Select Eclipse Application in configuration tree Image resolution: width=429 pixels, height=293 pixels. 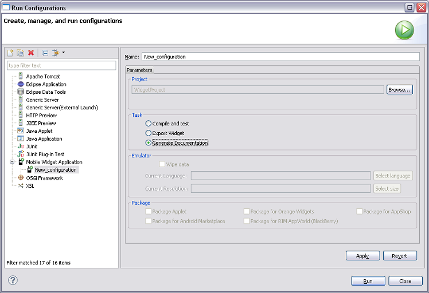click(46, 84)
